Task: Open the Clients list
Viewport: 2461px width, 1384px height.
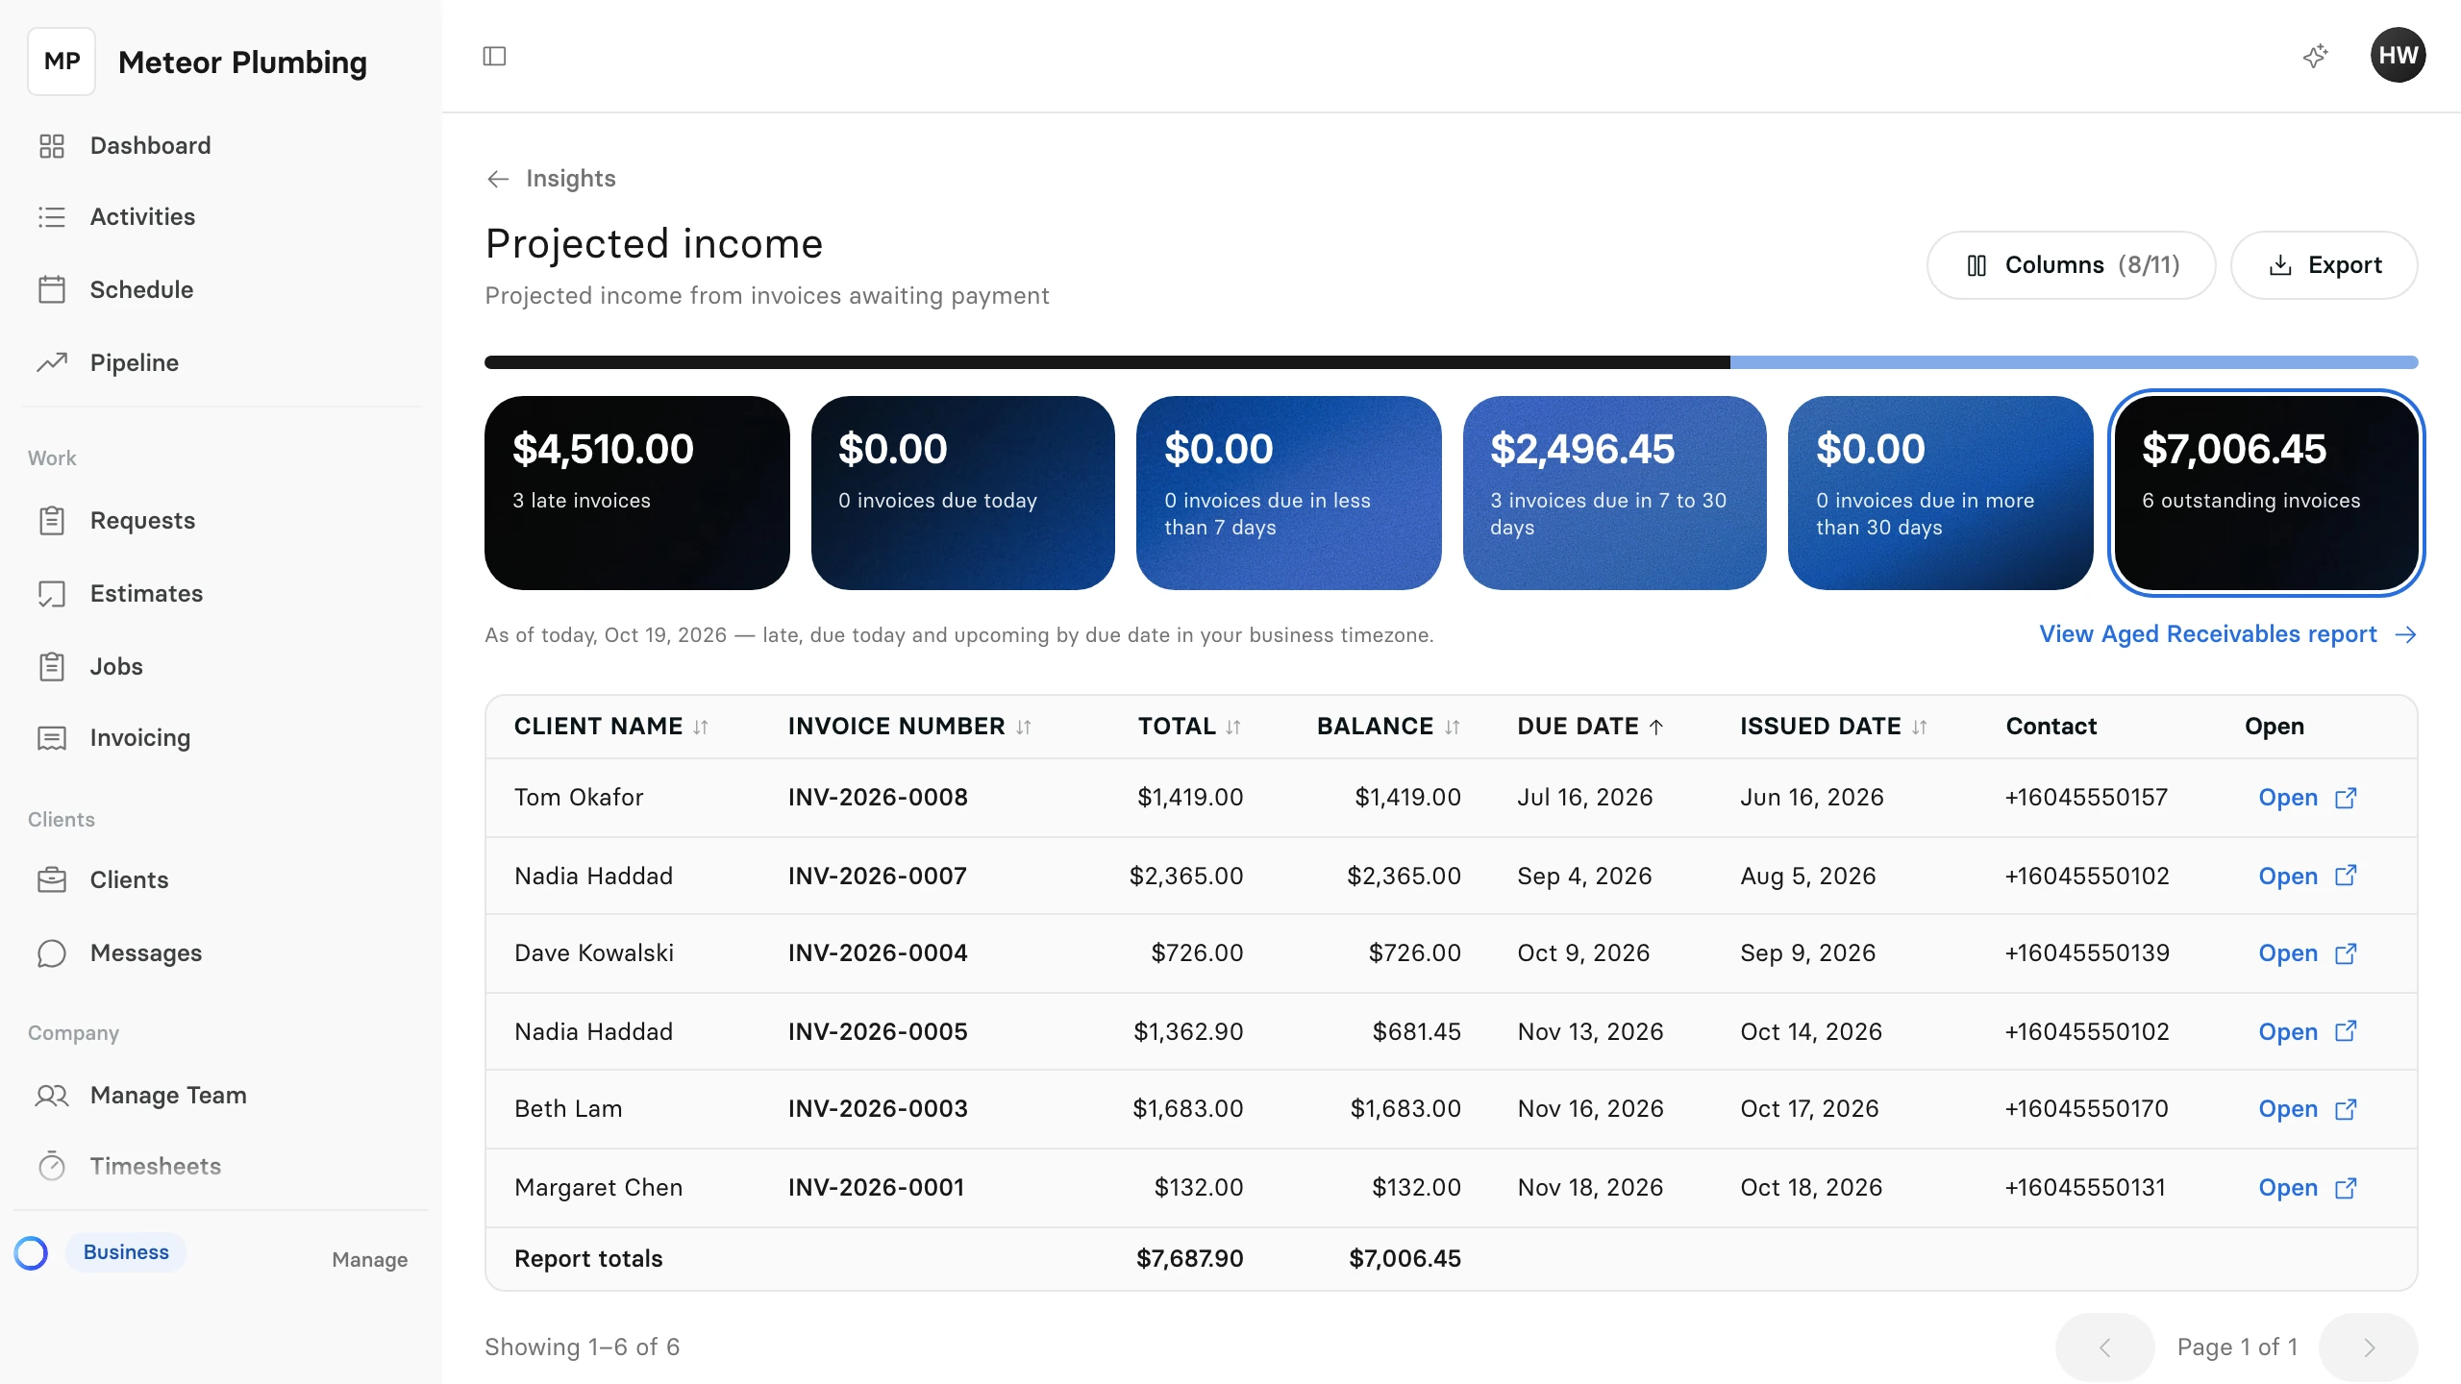Action: (x=221, y=879)
